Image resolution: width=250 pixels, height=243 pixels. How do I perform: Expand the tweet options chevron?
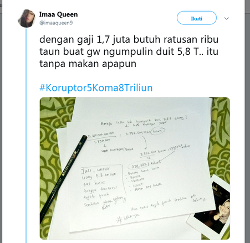tap(227, 18)
